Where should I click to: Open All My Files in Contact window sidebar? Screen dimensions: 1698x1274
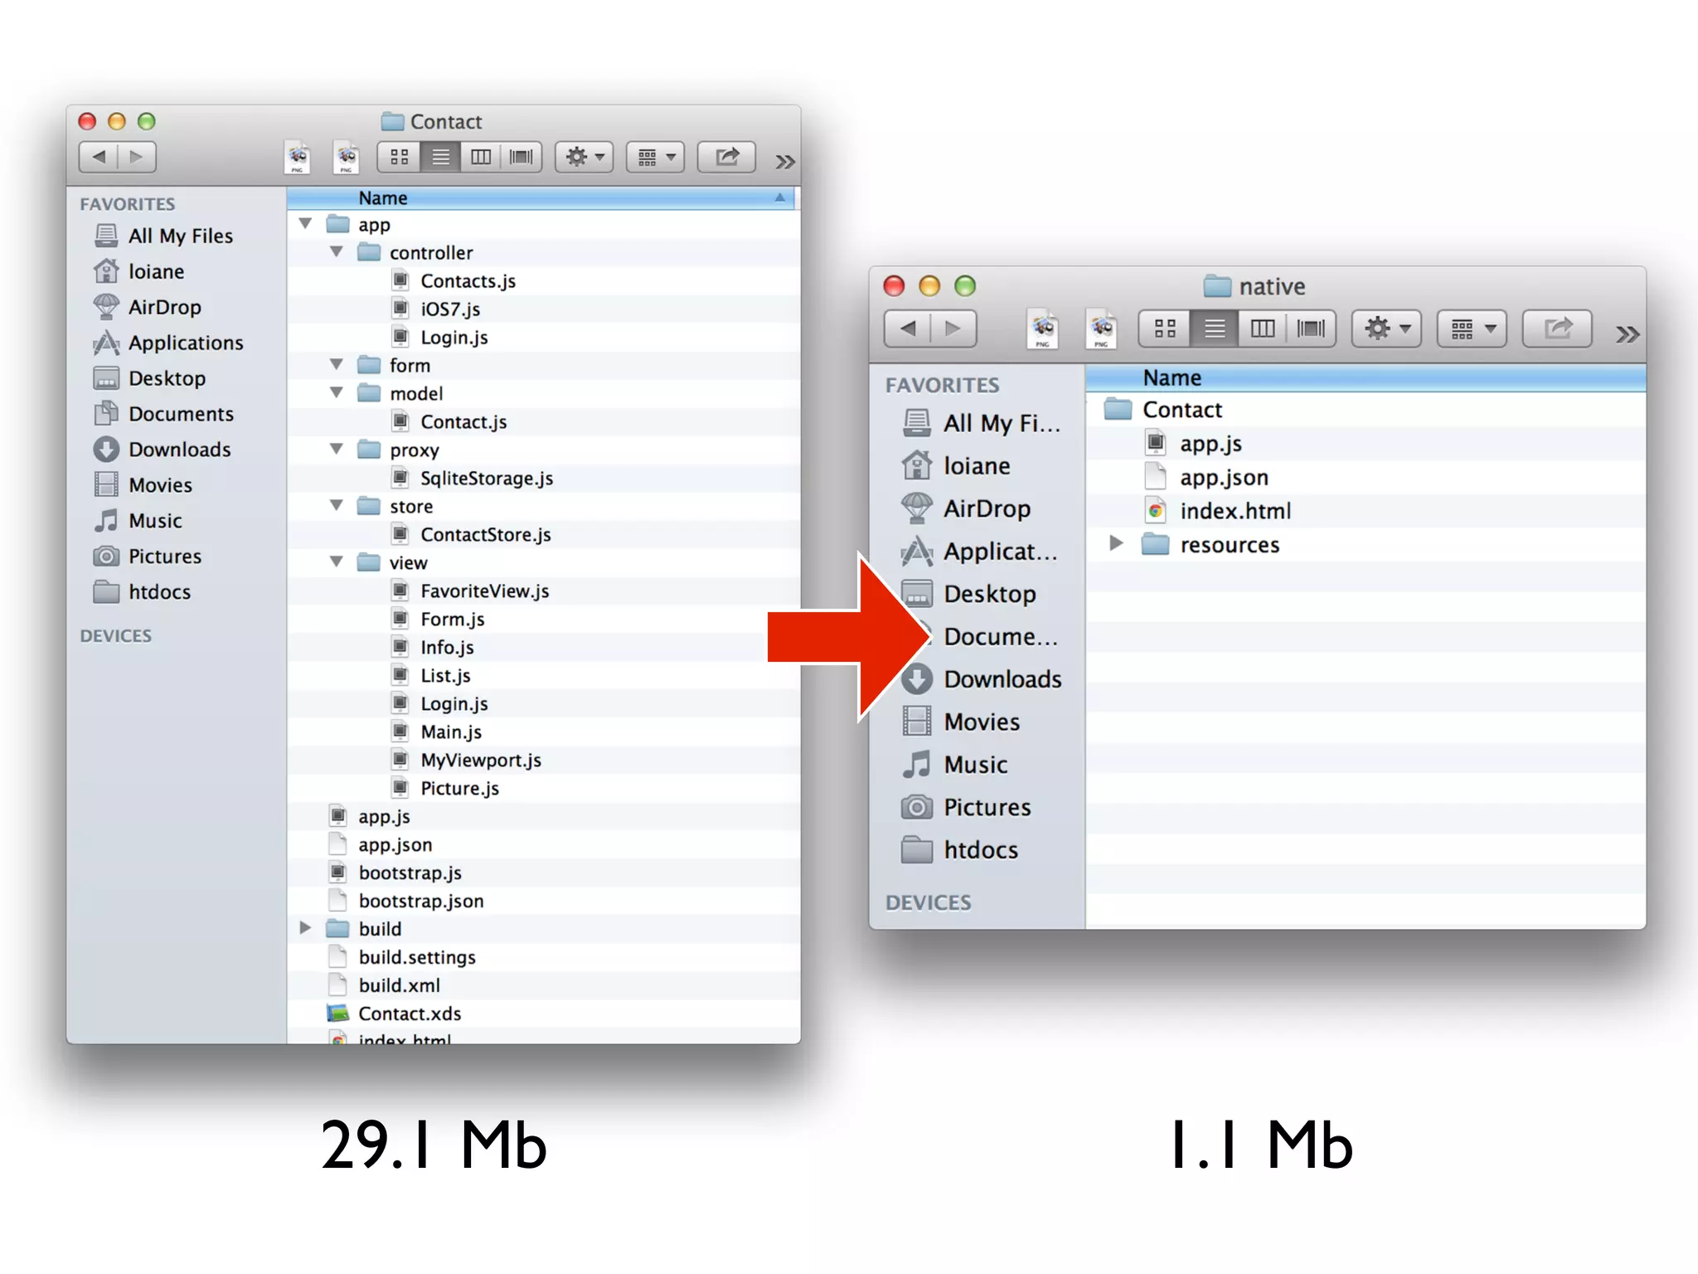(x=163, y=236)
